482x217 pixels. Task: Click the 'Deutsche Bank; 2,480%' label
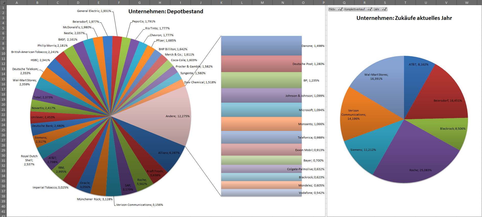tap(48, 126)
